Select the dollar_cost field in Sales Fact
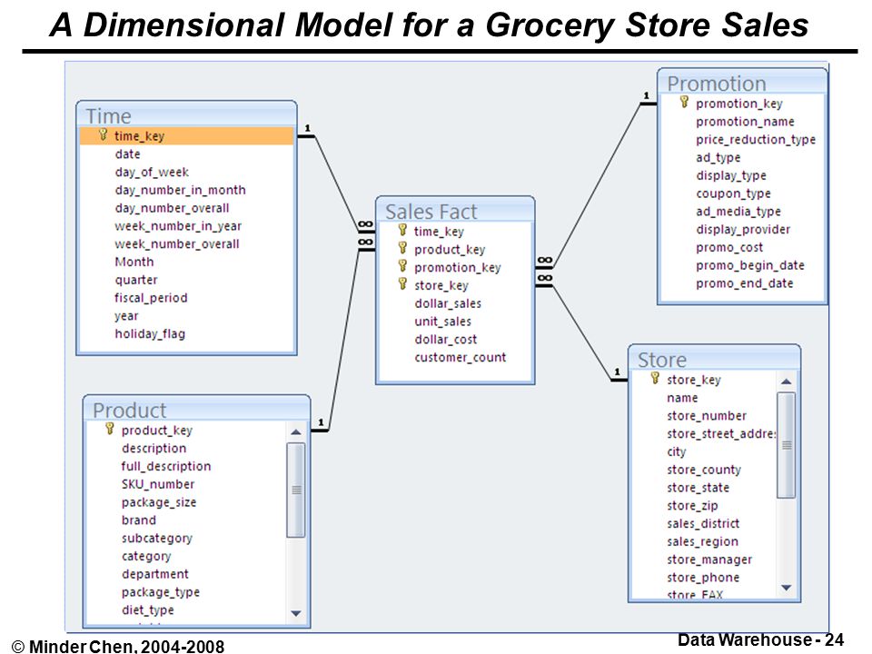This screenshot has height=654, width=872. coord(445,339)
